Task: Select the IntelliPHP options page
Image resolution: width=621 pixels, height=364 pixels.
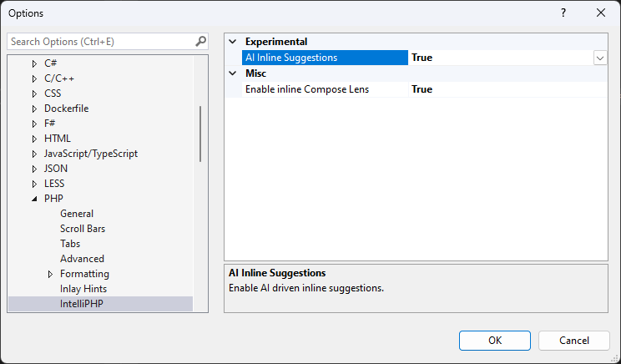Action: (83, 304)
